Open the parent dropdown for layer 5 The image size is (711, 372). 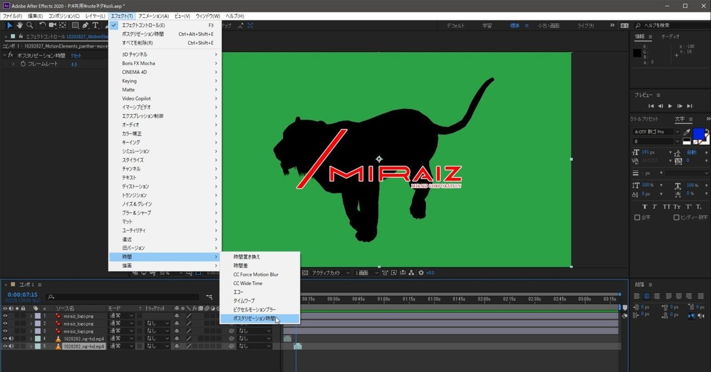click(x=254, y=346)
